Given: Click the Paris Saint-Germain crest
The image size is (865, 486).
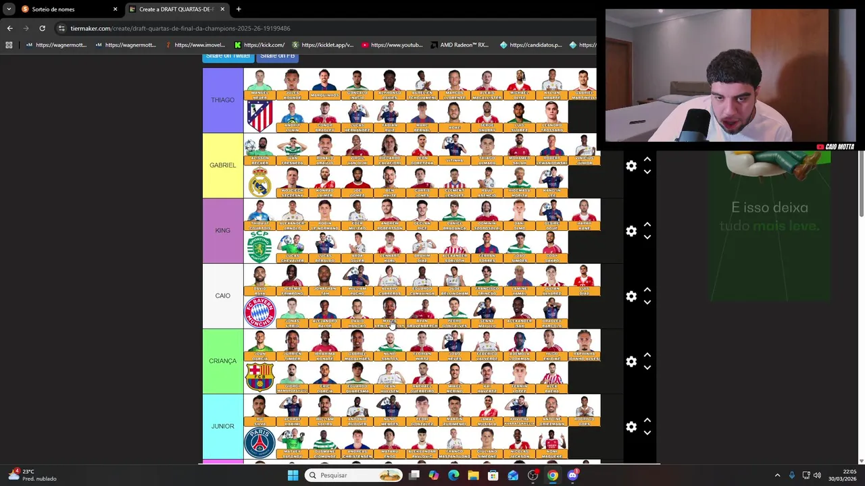Looking at the screenshot, I should click(259, 443).
